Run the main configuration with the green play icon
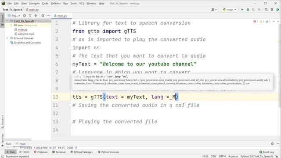 (x=242, y=10)
